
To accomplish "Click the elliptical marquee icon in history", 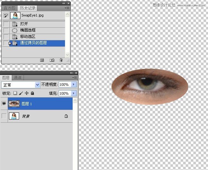I will coord(15,31).
